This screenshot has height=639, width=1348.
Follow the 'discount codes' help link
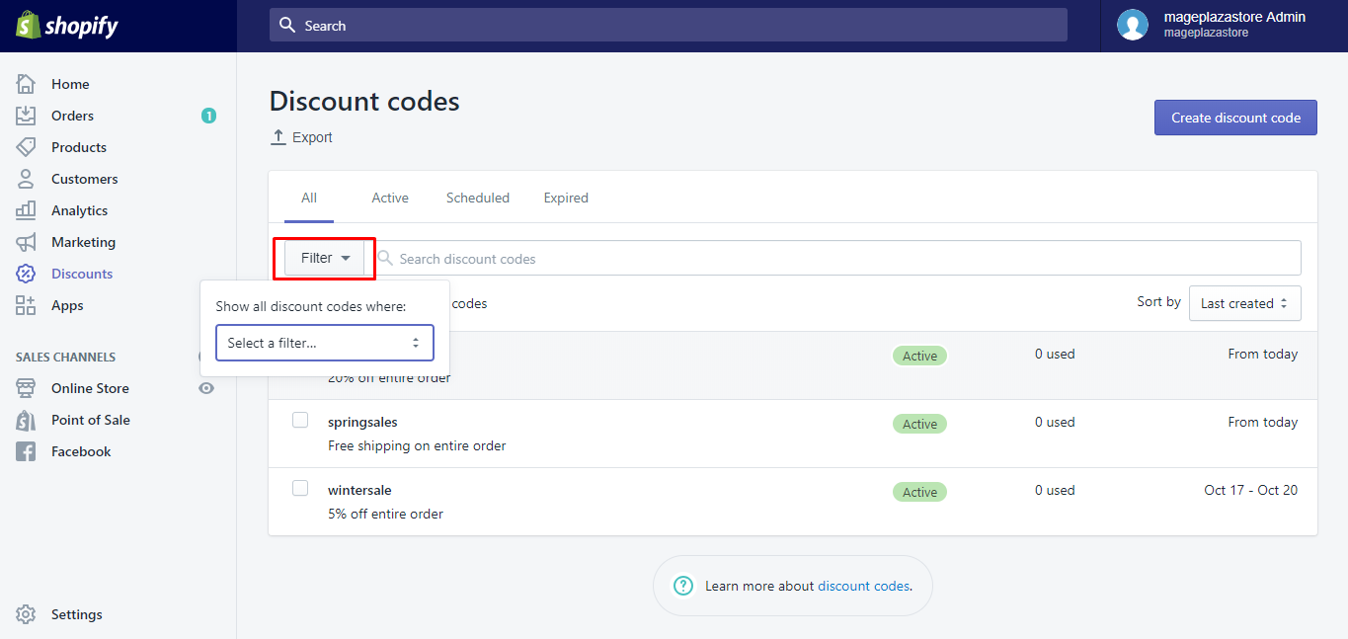(x=864, y=586)
